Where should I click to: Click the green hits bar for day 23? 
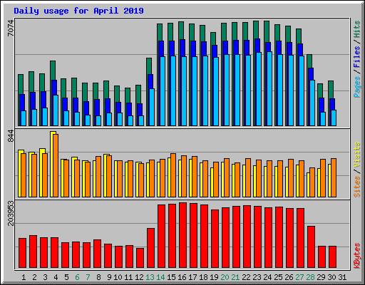[256, 30]
